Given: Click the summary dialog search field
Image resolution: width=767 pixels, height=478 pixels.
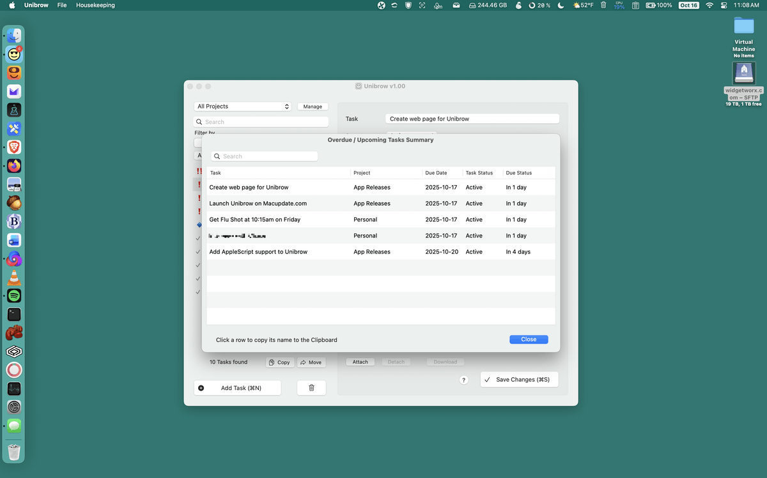Looking at the screenshot, I should (x=265, y=156).
